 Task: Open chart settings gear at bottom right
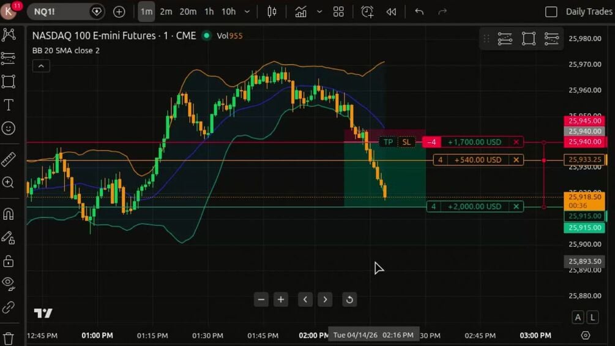(585, 336)
